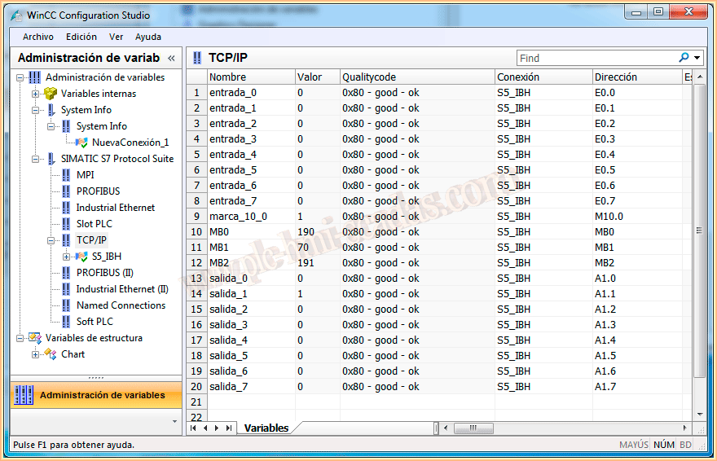The image size is (717, 461).
Task: Click the Slot PLC icon in tree
Action: [x=66, y=224]
